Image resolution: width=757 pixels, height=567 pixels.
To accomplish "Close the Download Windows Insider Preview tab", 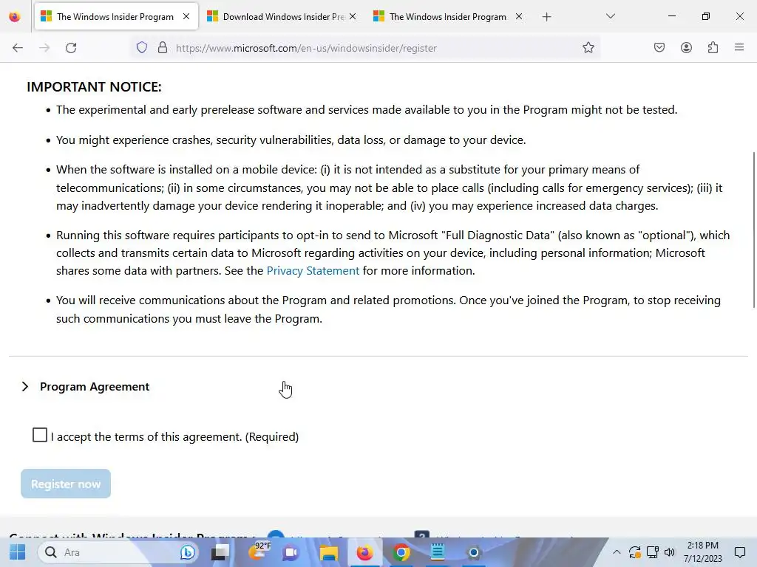I will pos(353,16).
